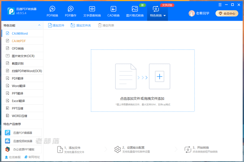The height and width of the screenshot is (162, 244).
Task: Click the 迅捷视频转换器 app icon
Action: 7,141
